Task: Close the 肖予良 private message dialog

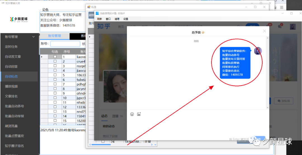Action: [x=265, y=31]
